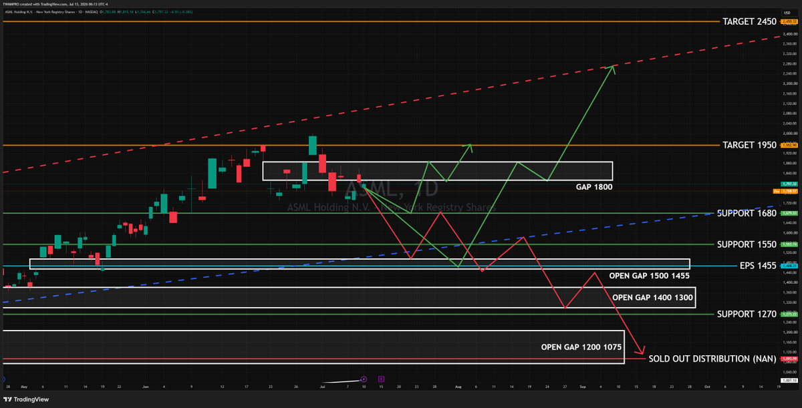Select the SUPPORT 1550 text label
This screenshot has height=408, width=802.
[747, 244]
